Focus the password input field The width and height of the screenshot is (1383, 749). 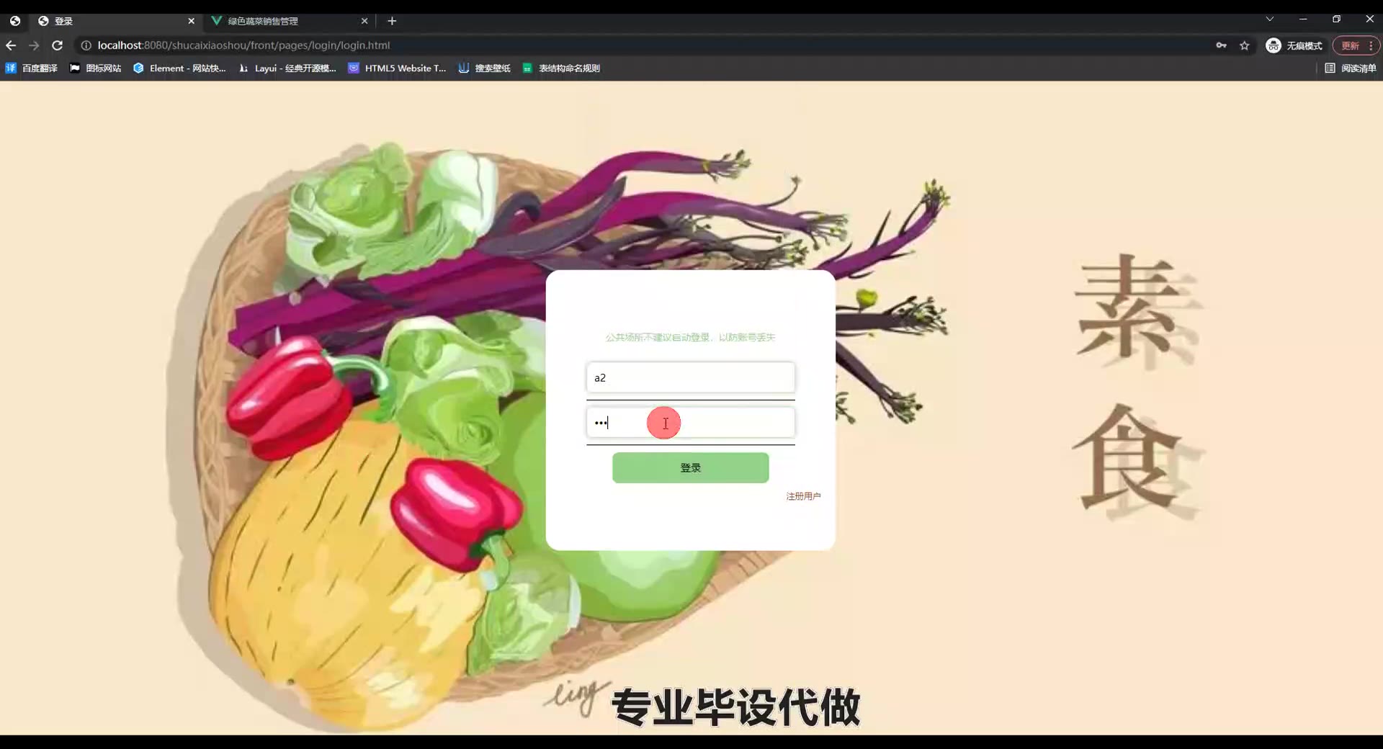coord(690,423)
